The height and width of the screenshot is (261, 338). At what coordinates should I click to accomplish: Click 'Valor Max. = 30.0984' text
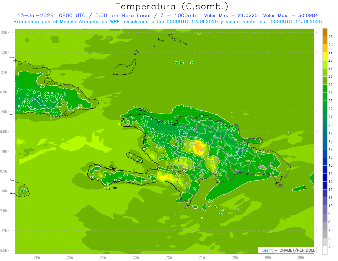tap(291, 15)
